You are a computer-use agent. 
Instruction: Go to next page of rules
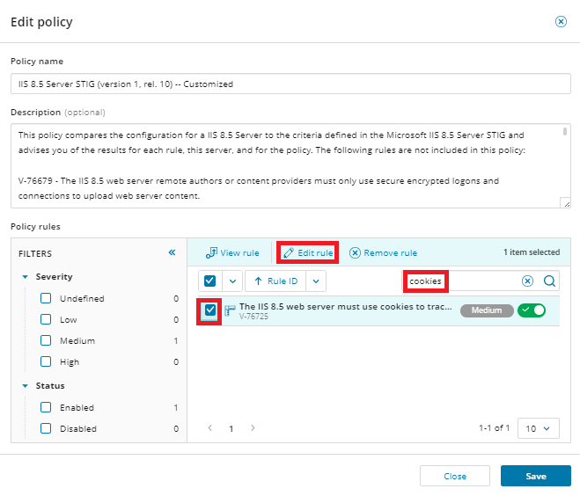click(253, 428)
